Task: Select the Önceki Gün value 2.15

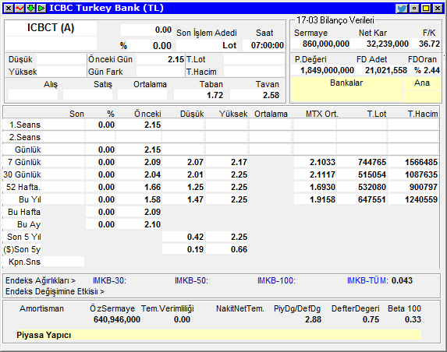Action: (x=176, y=59)
